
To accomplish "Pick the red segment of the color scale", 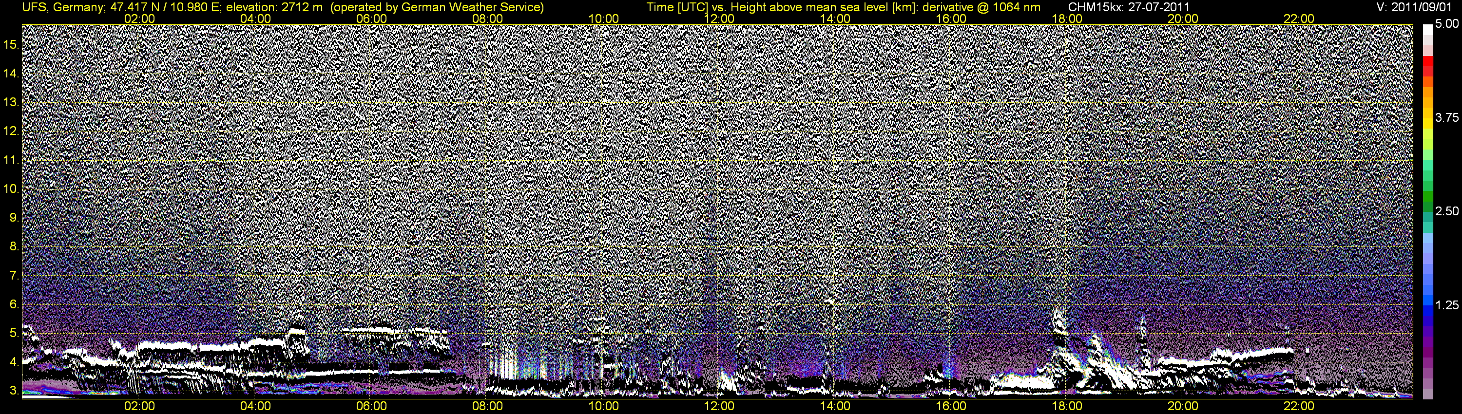I will (1428, 61).
